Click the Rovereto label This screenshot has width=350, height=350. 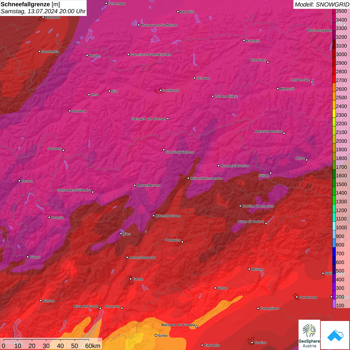tap(112, 306)
